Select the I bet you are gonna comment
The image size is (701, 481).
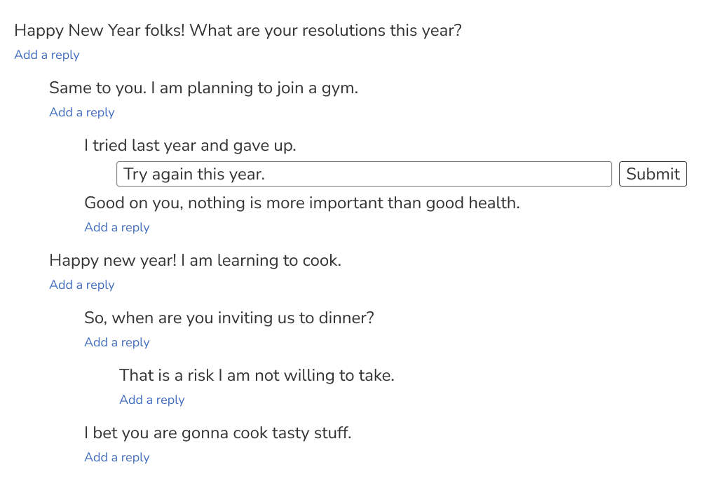(x=217, y=433)
